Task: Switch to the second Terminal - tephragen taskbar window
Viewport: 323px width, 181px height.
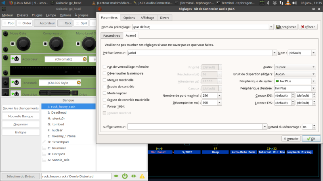Action: click(236, 3)
